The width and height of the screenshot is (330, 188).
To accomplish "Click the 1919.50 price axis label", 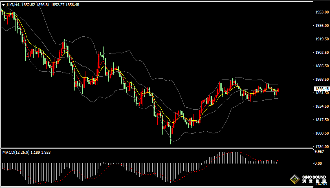I will click(x=321, y=39).
